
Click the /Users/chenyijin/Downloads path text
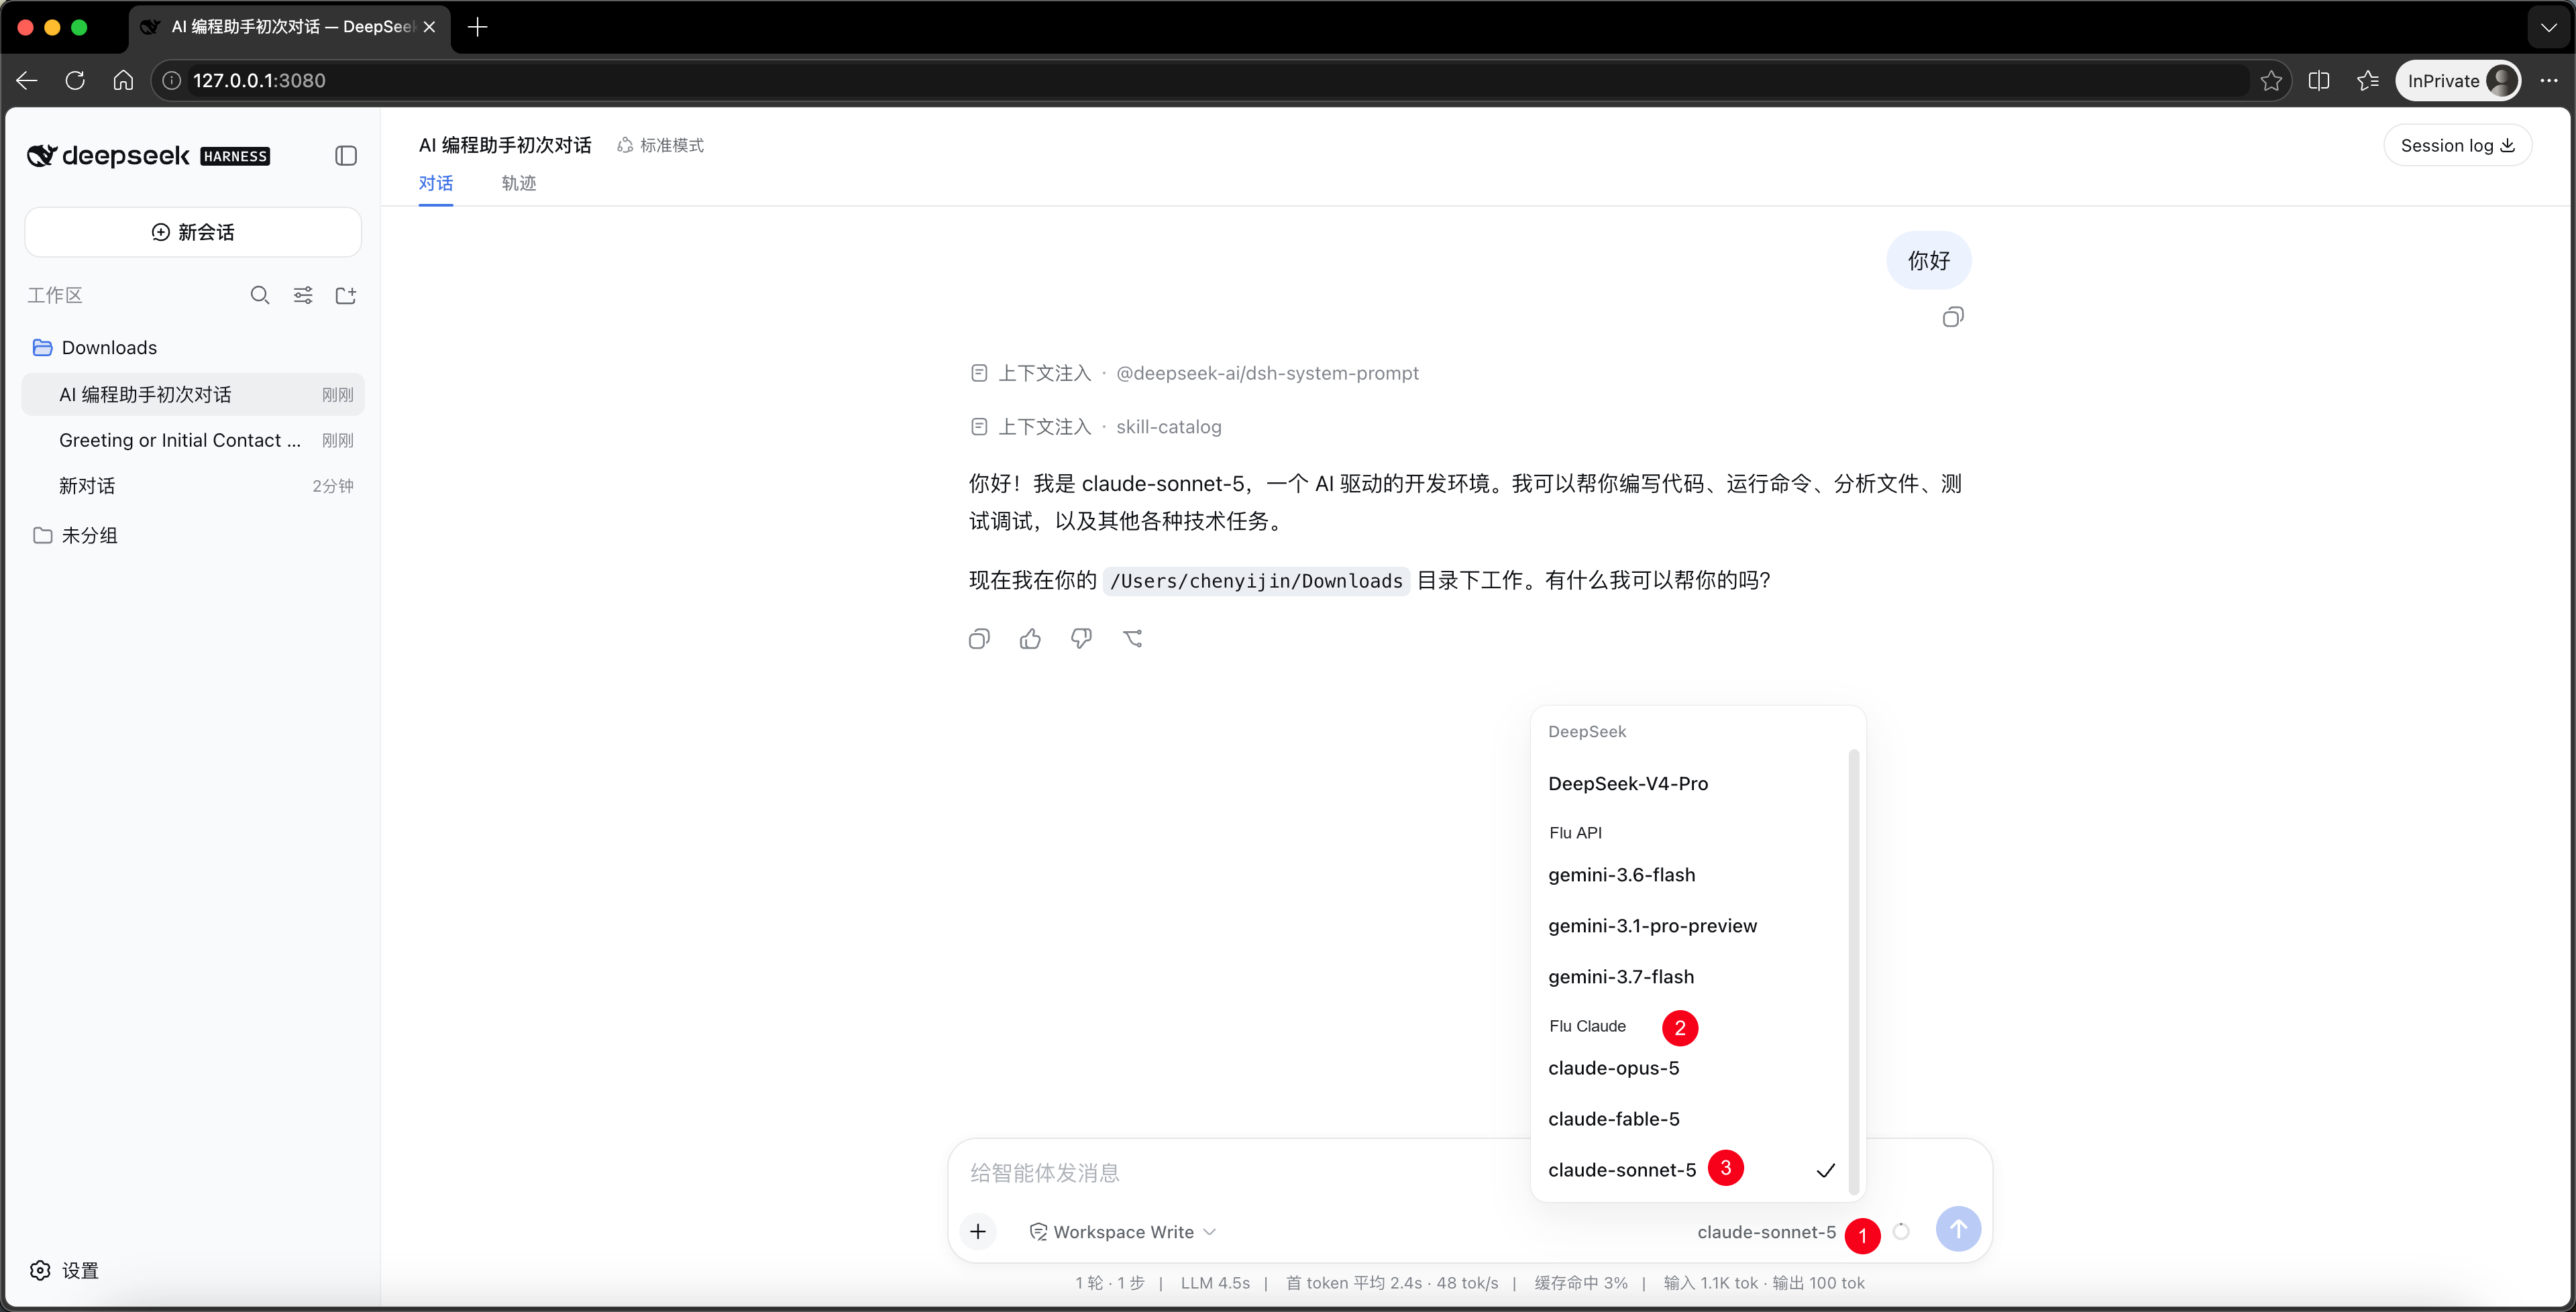1256,581
